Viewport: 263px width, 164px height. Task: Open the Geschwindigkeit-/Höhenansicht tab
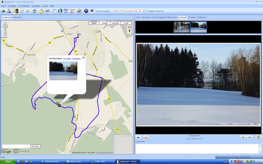pyautogui.click(x=165, y=17)
